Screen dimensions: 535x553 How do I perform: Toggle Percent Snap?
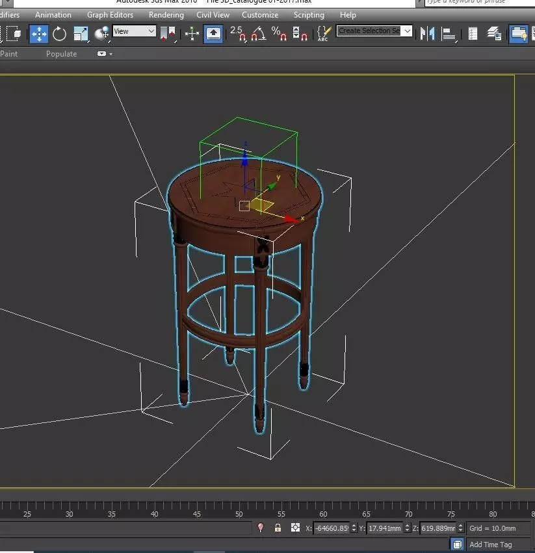click(279, 34)
